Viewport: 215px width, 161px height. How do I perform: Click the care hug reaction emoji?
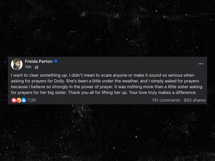19,100
